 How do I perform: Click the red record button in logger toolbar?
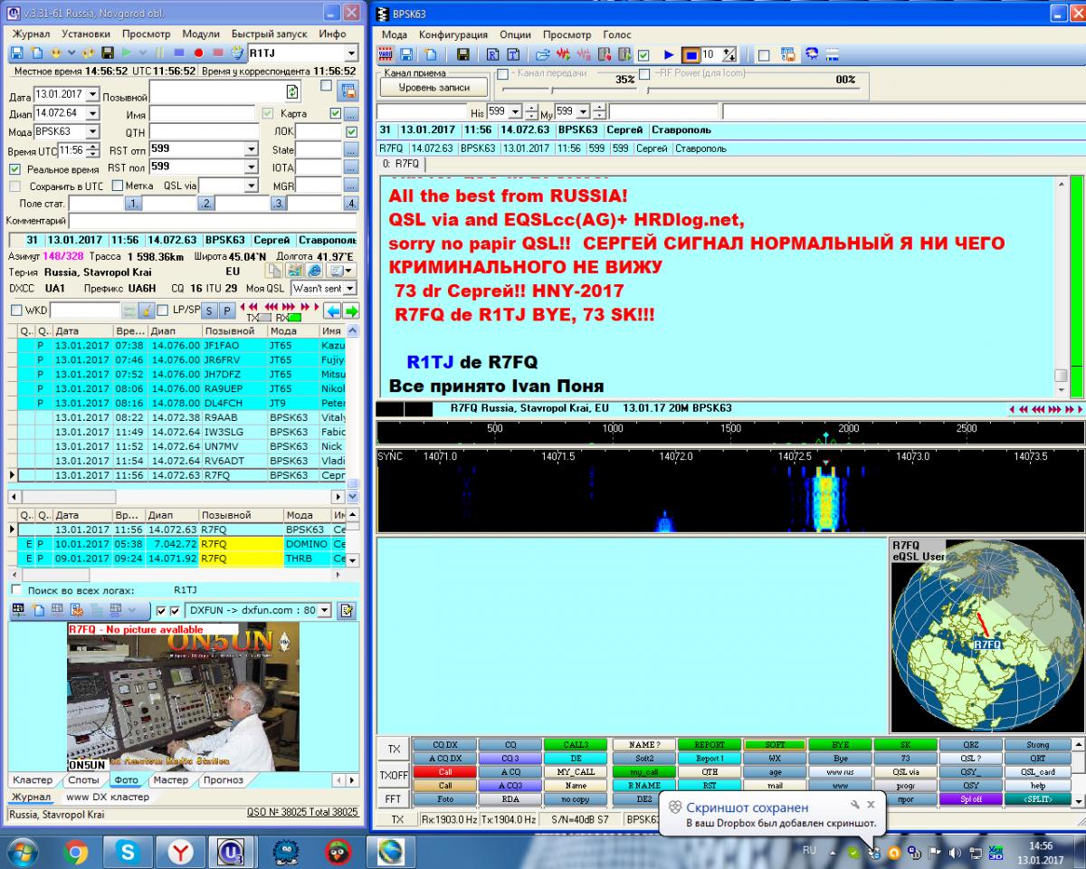[198, 53]
